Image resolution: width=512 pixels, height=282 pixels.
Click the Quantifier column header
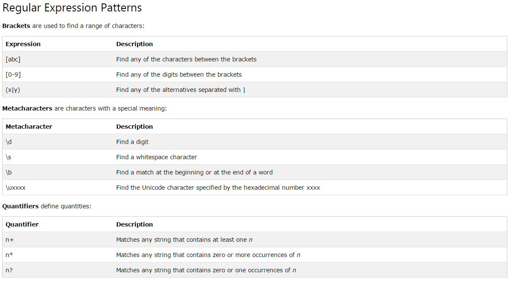[x=22, y=224]
